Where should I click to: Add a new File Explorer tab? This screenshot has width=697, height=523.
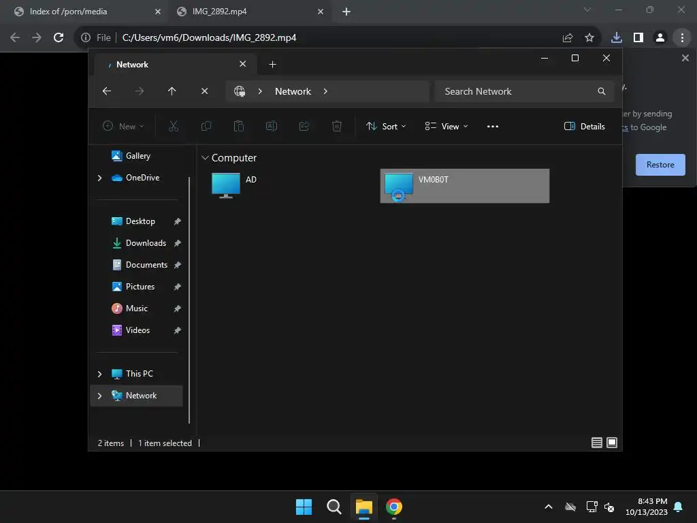(272, 65)
